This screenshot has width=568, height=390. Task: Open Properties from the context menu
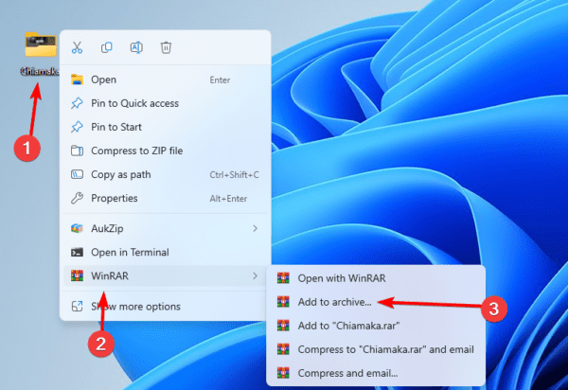click(166, 199)
